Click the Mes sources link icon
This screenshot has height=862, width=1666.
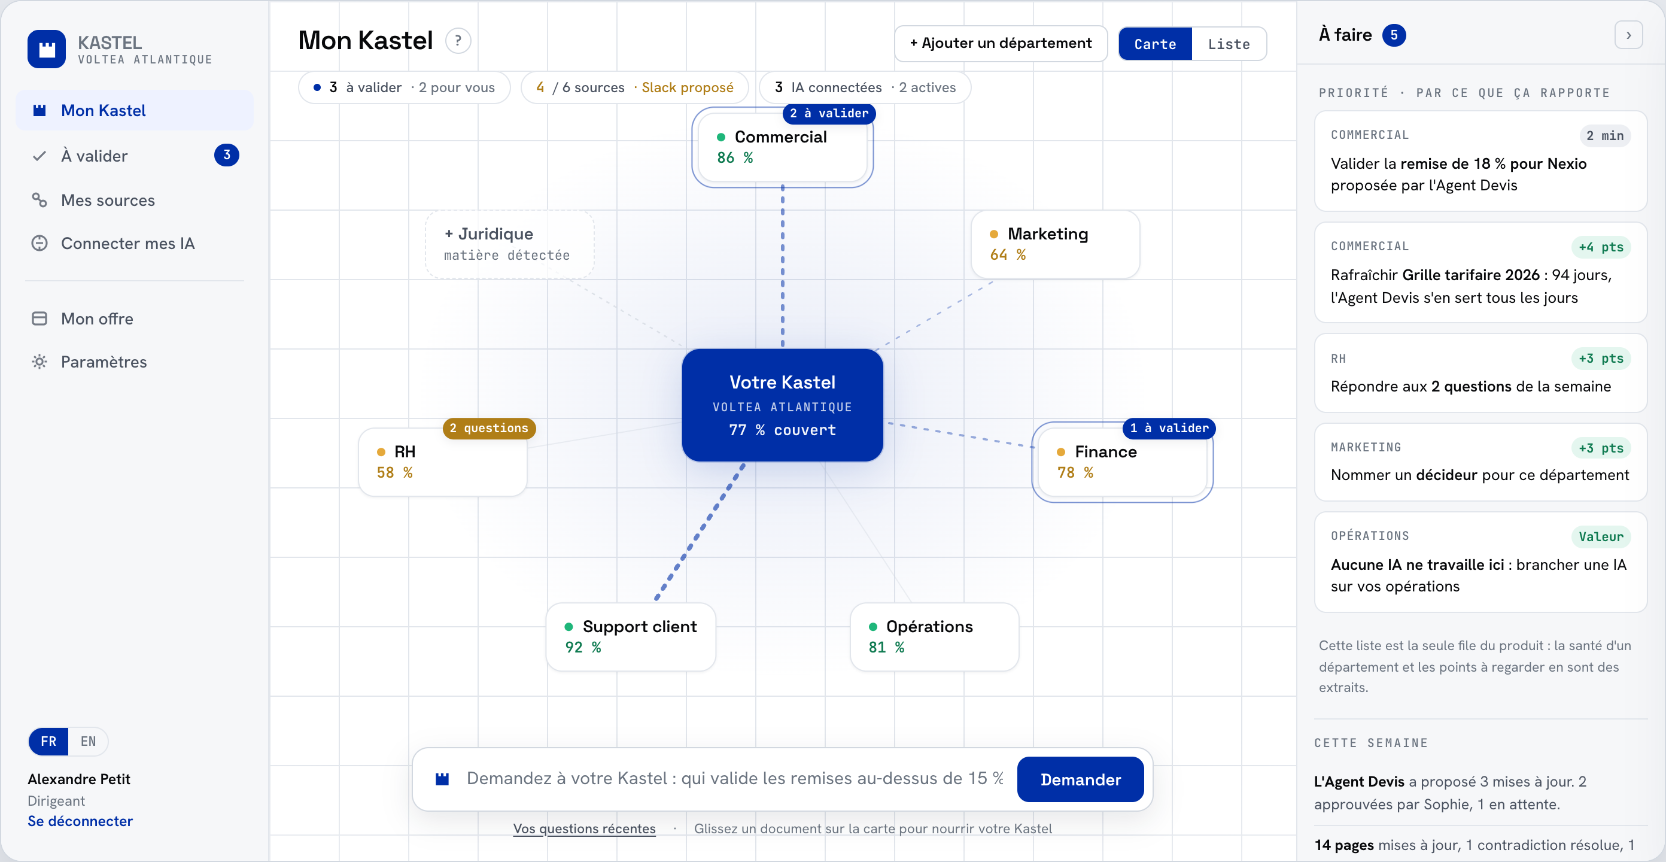pyautogui.click(x=39, y=200)
